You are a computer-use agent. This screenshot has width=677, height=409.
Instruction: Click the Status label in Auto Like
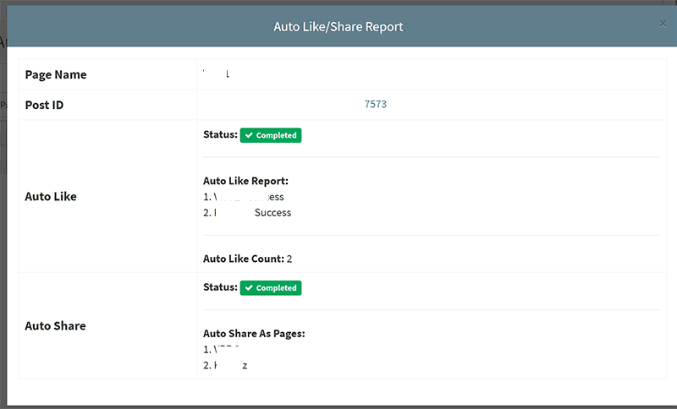[x=220, y=134]
